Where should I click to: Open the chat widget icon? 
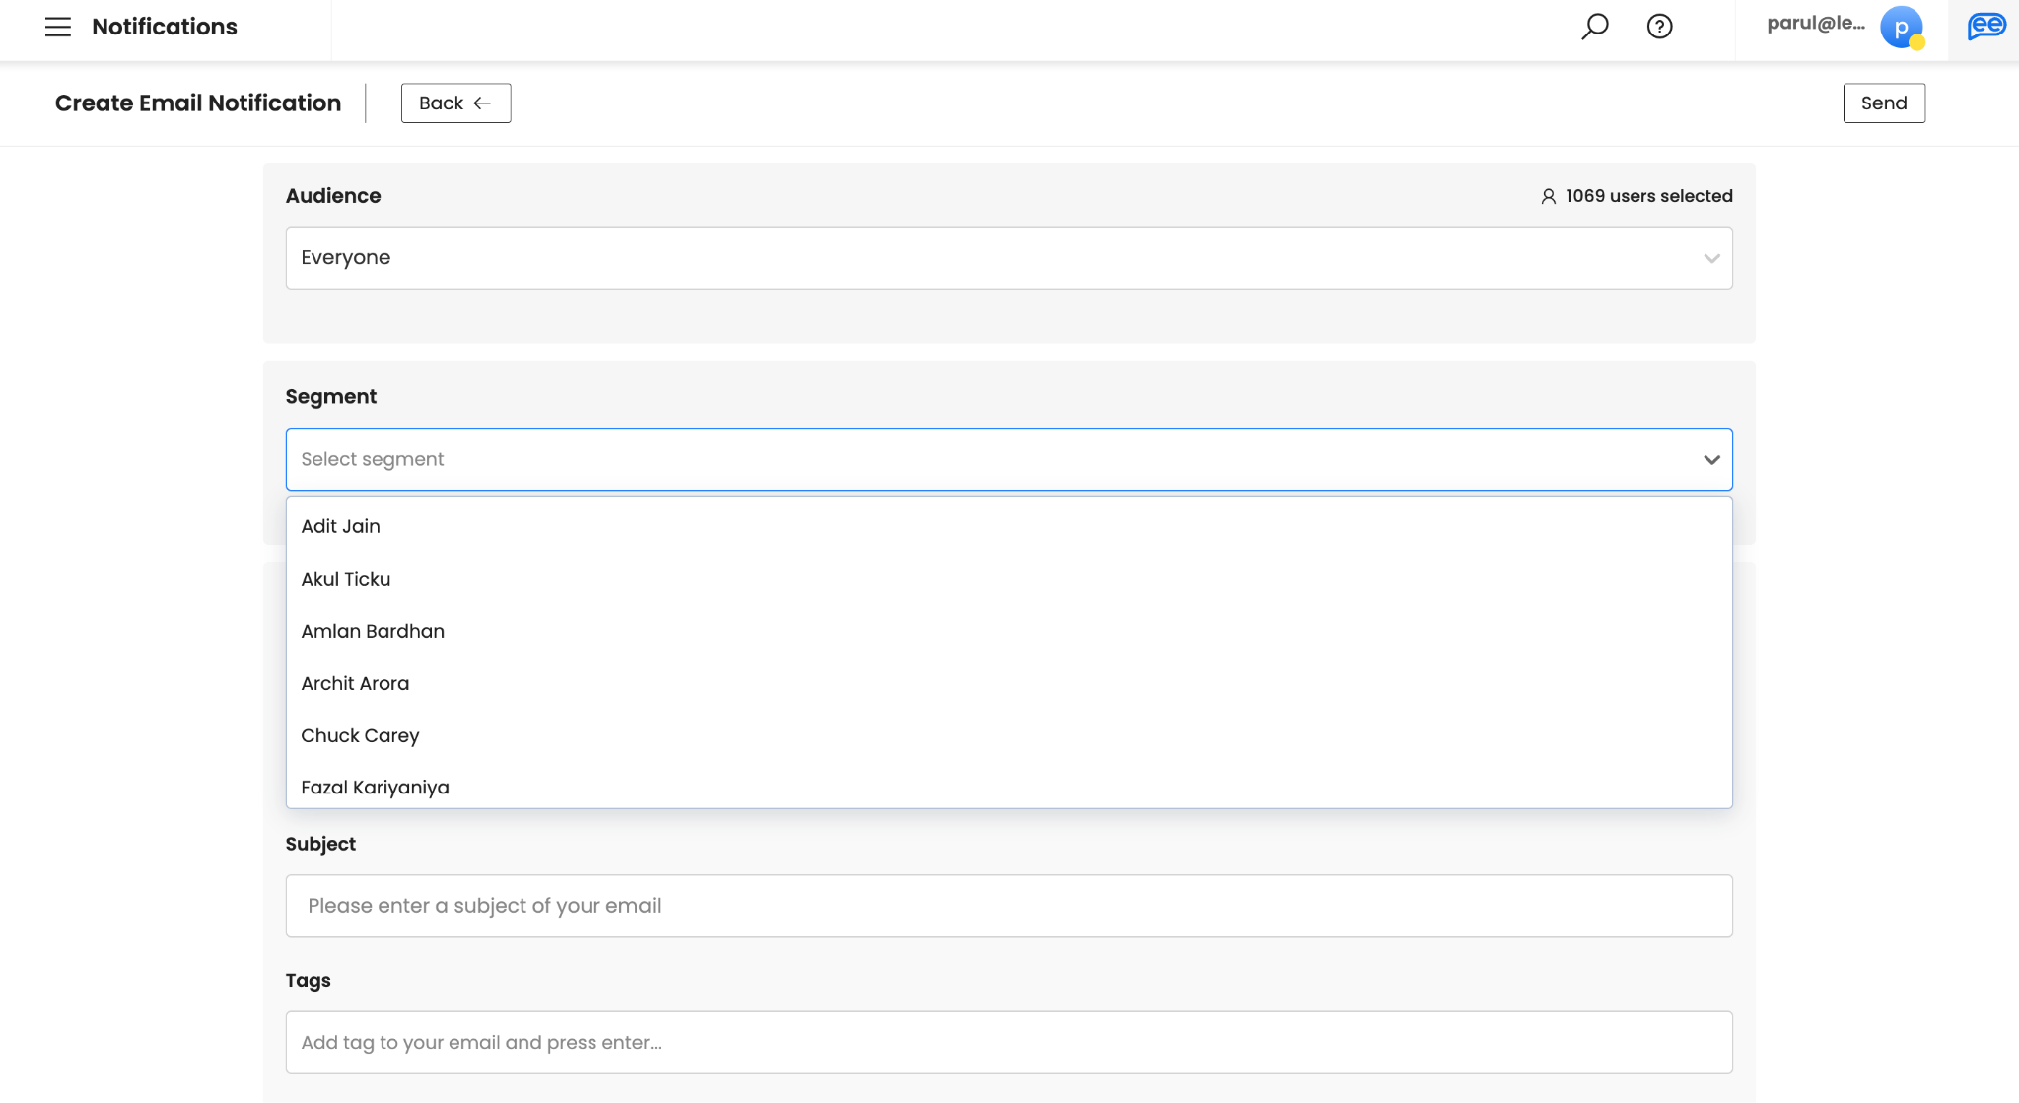coord(1985,27)
